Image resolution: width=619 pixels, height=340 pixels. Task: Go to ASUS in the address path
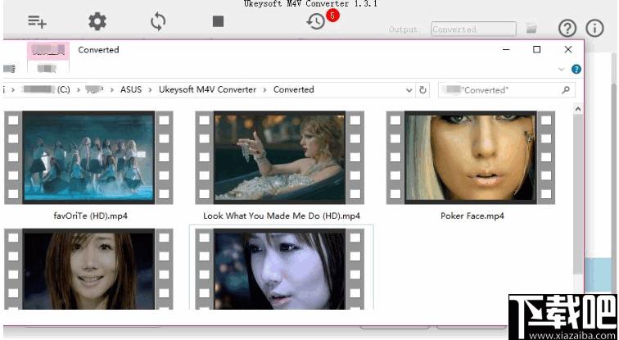coord(131,89)
